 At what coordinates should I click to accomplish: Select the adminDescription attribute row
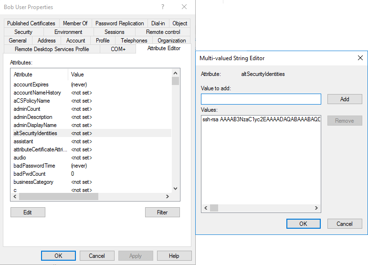point(92,117)
